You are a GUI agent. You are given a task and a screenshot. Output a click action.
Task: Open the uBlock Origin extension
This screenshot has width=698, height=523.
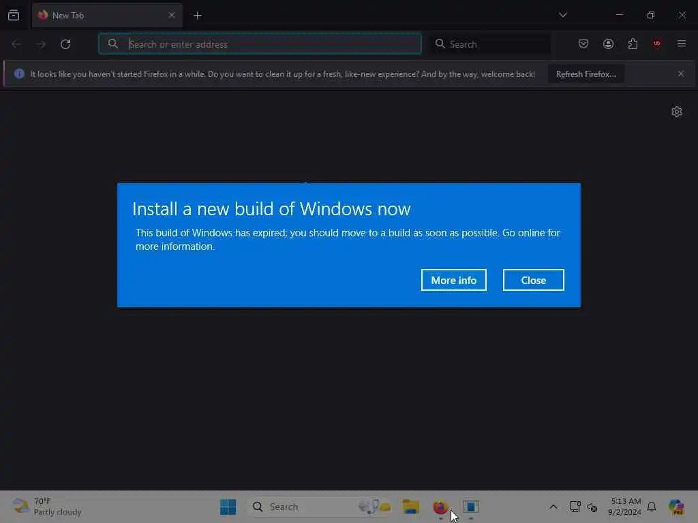tap(657, 44)
